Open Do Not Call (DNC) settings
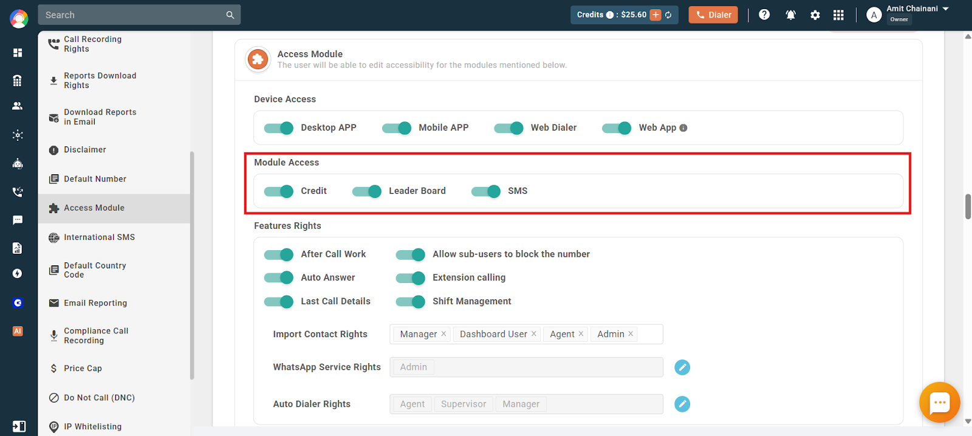Screen dimensions: 972x436 (x=114, y=398)
